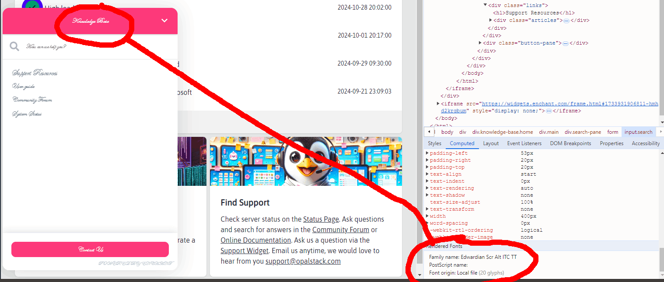Click the word-spacing property row
Screen dimensions: 664x282
(542, 223)
